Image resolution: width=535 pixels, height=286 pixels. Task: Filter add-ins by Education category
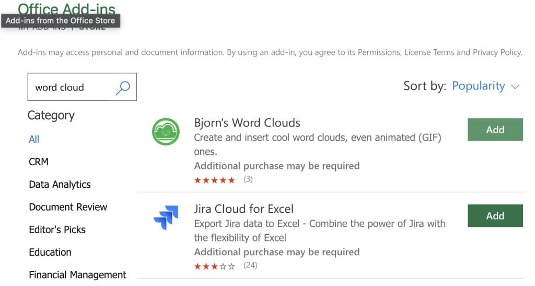click(50, 252)
